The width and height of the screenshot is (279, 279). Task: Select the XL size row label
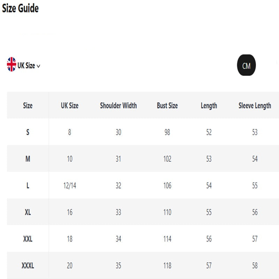click(x=28, y=212)
